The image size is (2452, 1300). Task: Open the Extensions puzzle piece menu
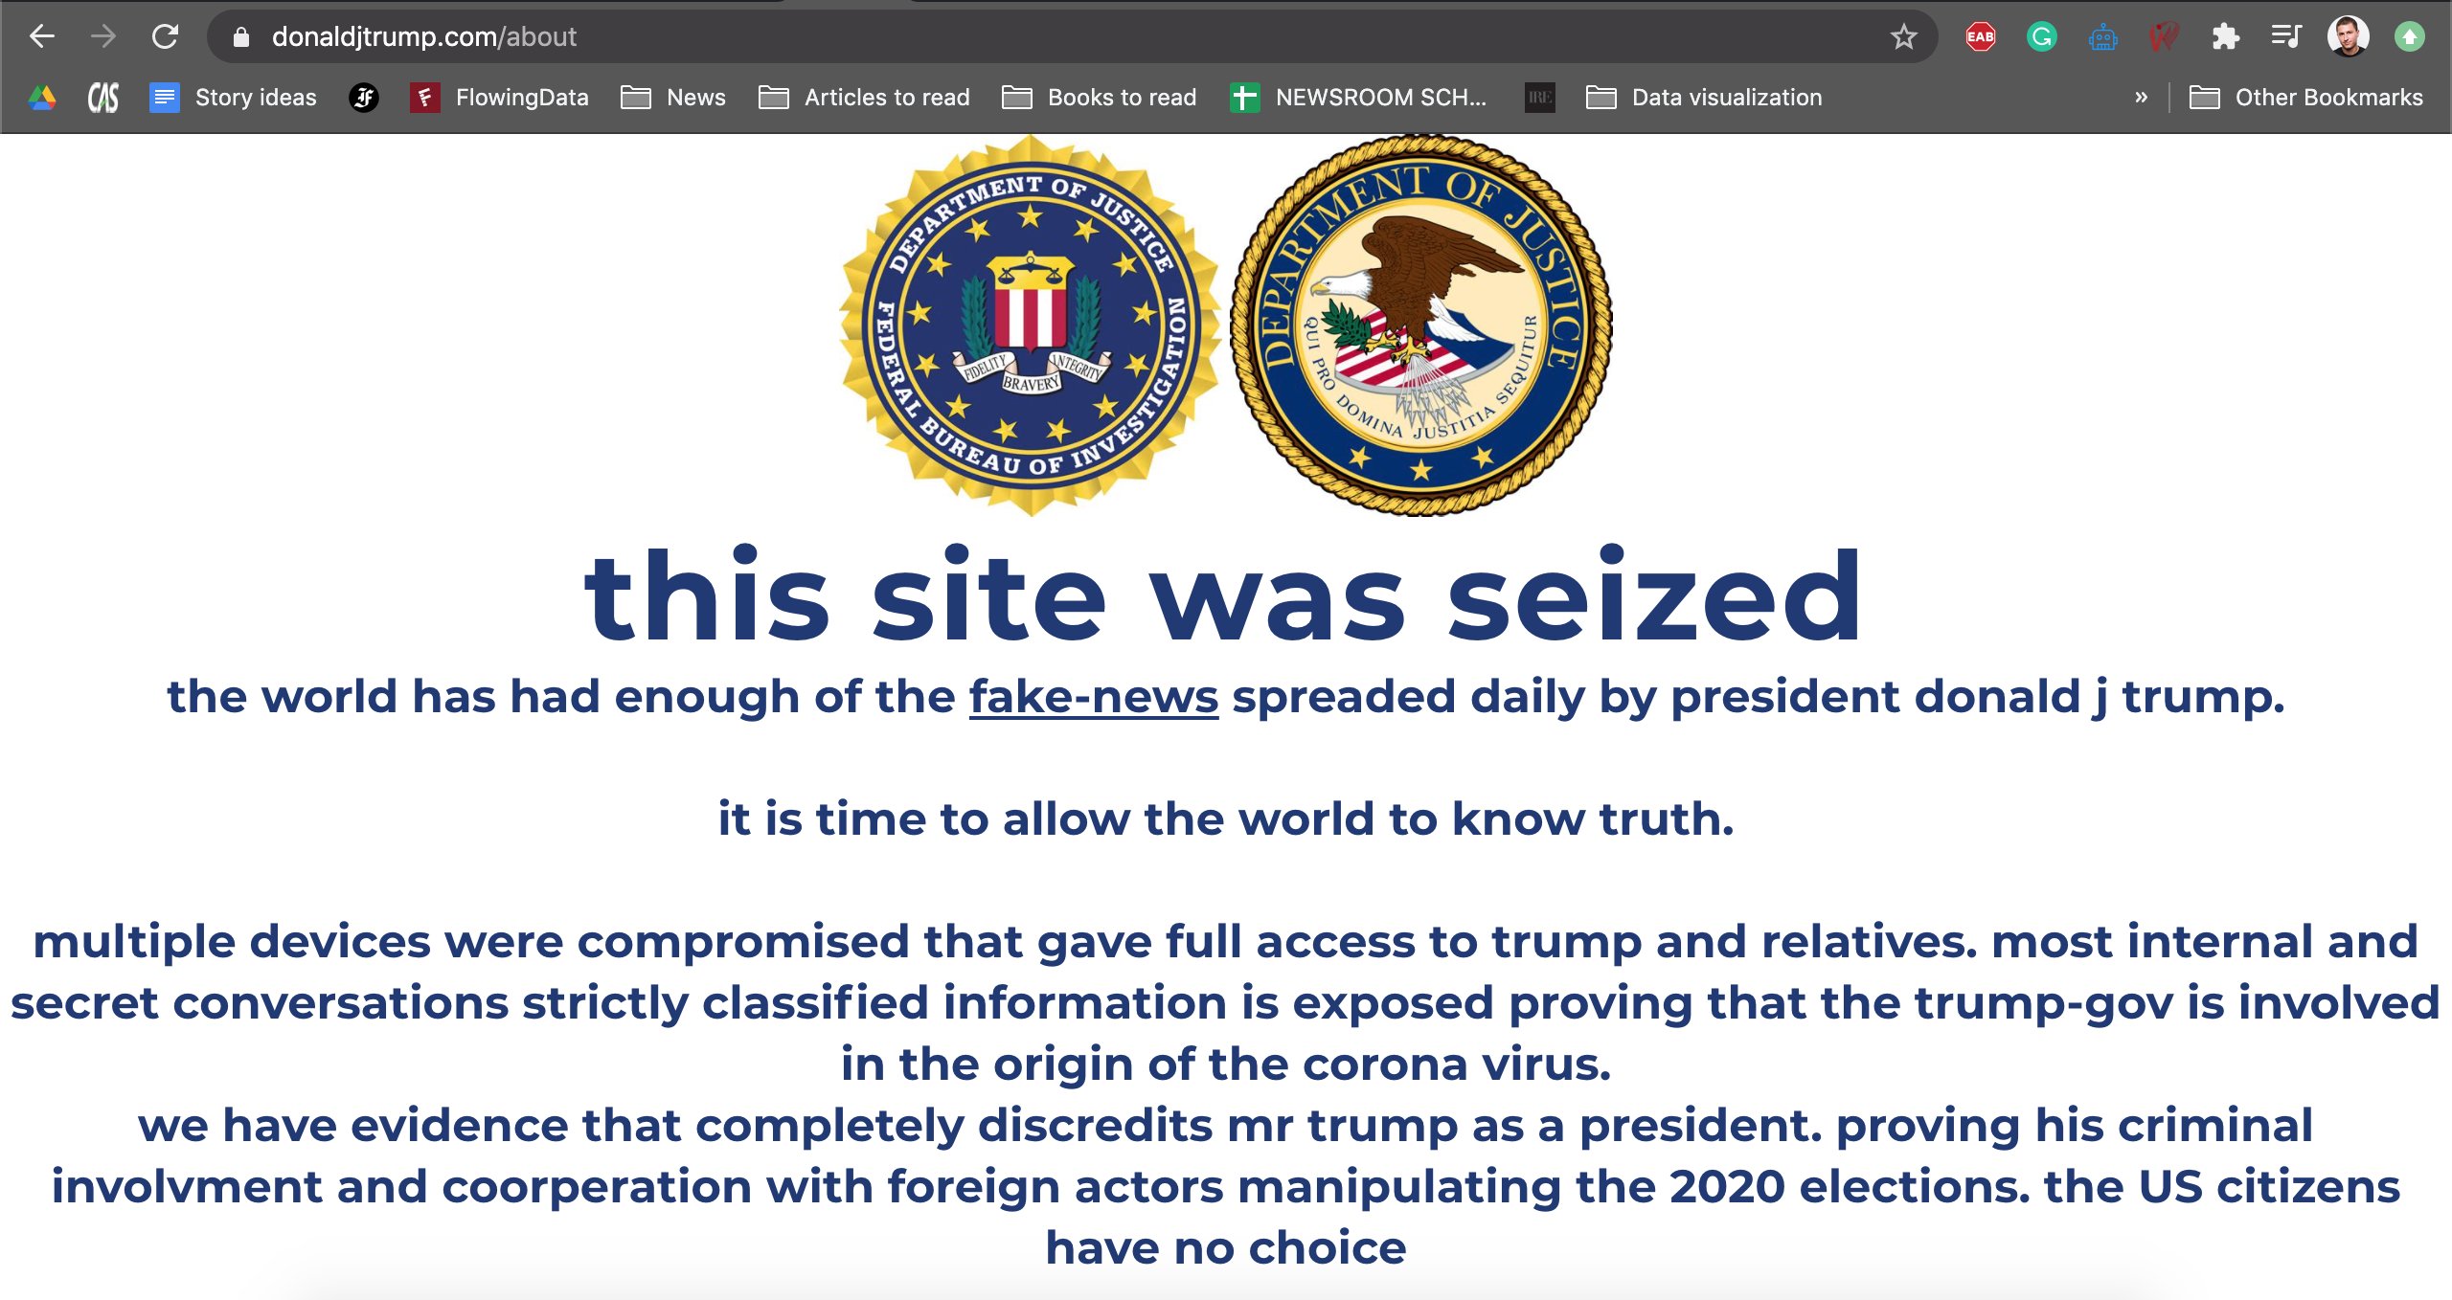pos(2225,37)
